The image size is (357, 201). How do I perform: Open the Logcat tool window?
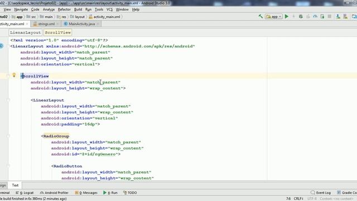[25, 193]
